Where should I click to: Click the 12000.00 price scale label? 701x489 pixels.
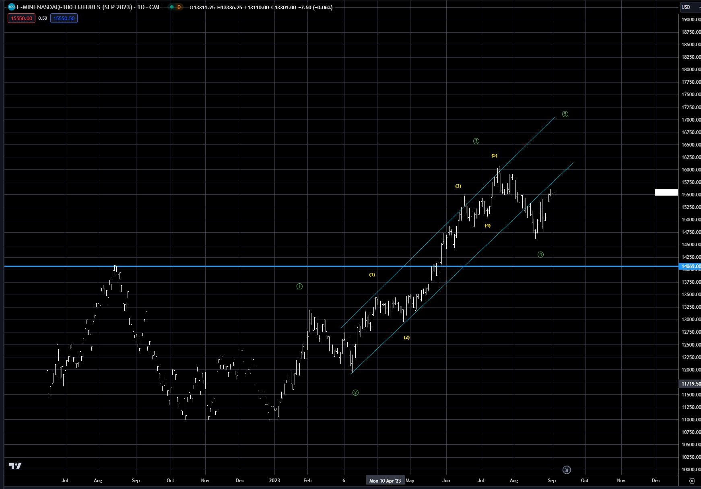pos(691,370)
